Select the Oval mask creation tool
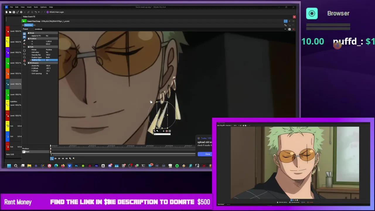The width and height of the screenshot is (375, 211). pos(24,54)
